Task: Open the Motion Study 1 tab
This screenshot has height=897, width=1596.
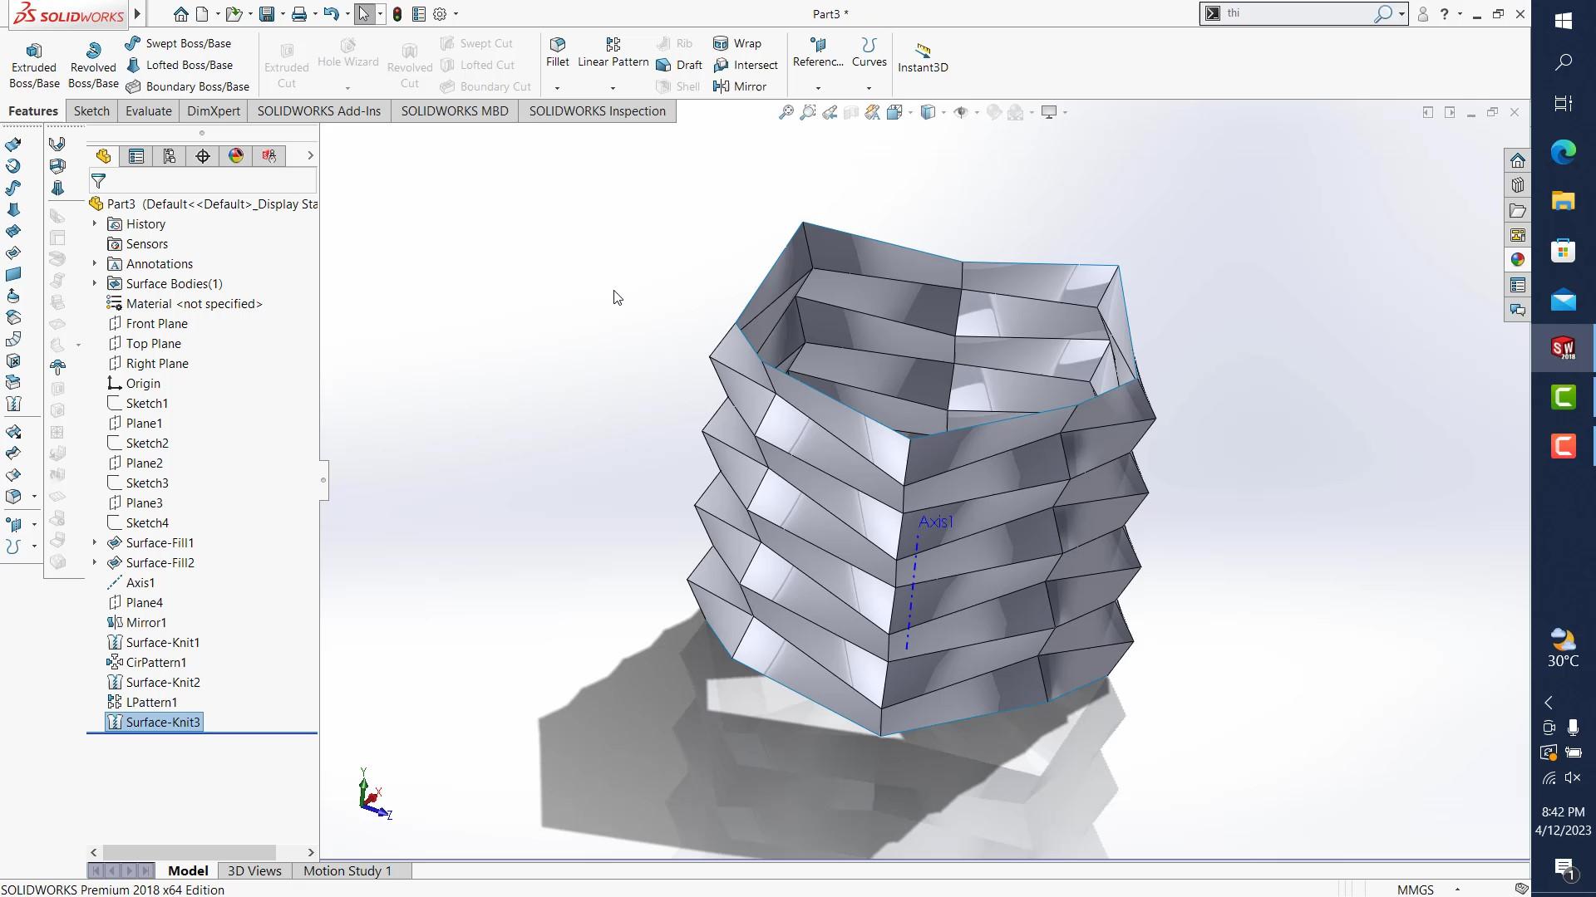Action: coord(347,870)
